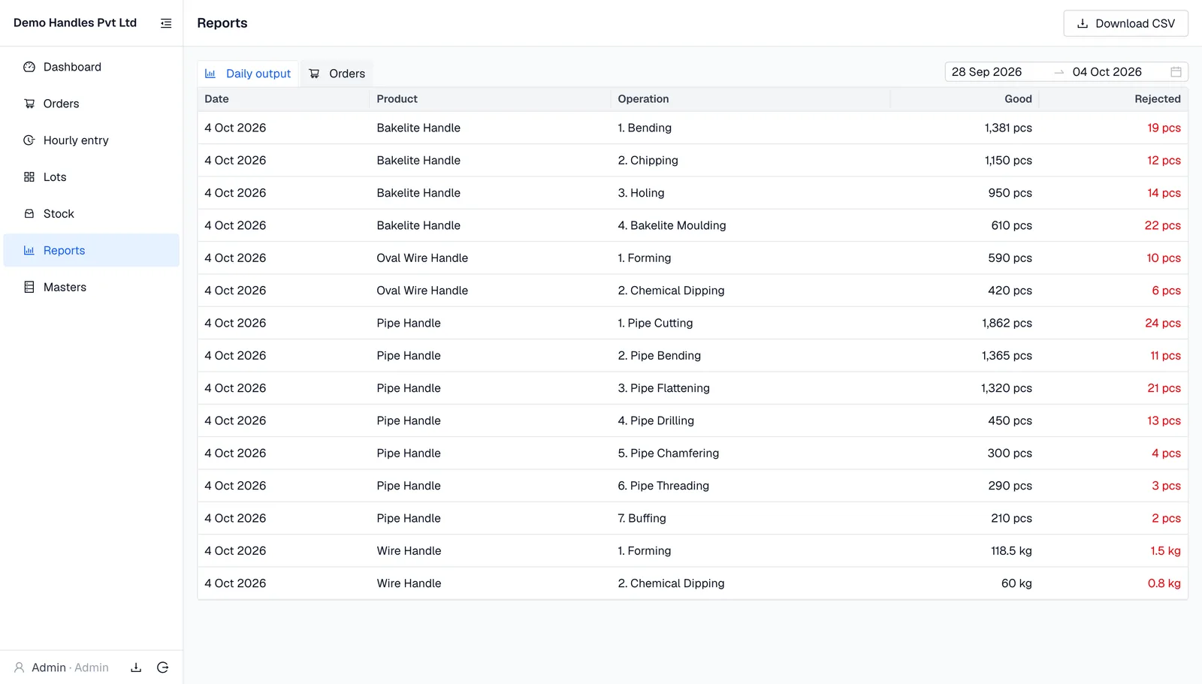Select the Daily output tab
1202x684 pixels.
pos(248,74)
